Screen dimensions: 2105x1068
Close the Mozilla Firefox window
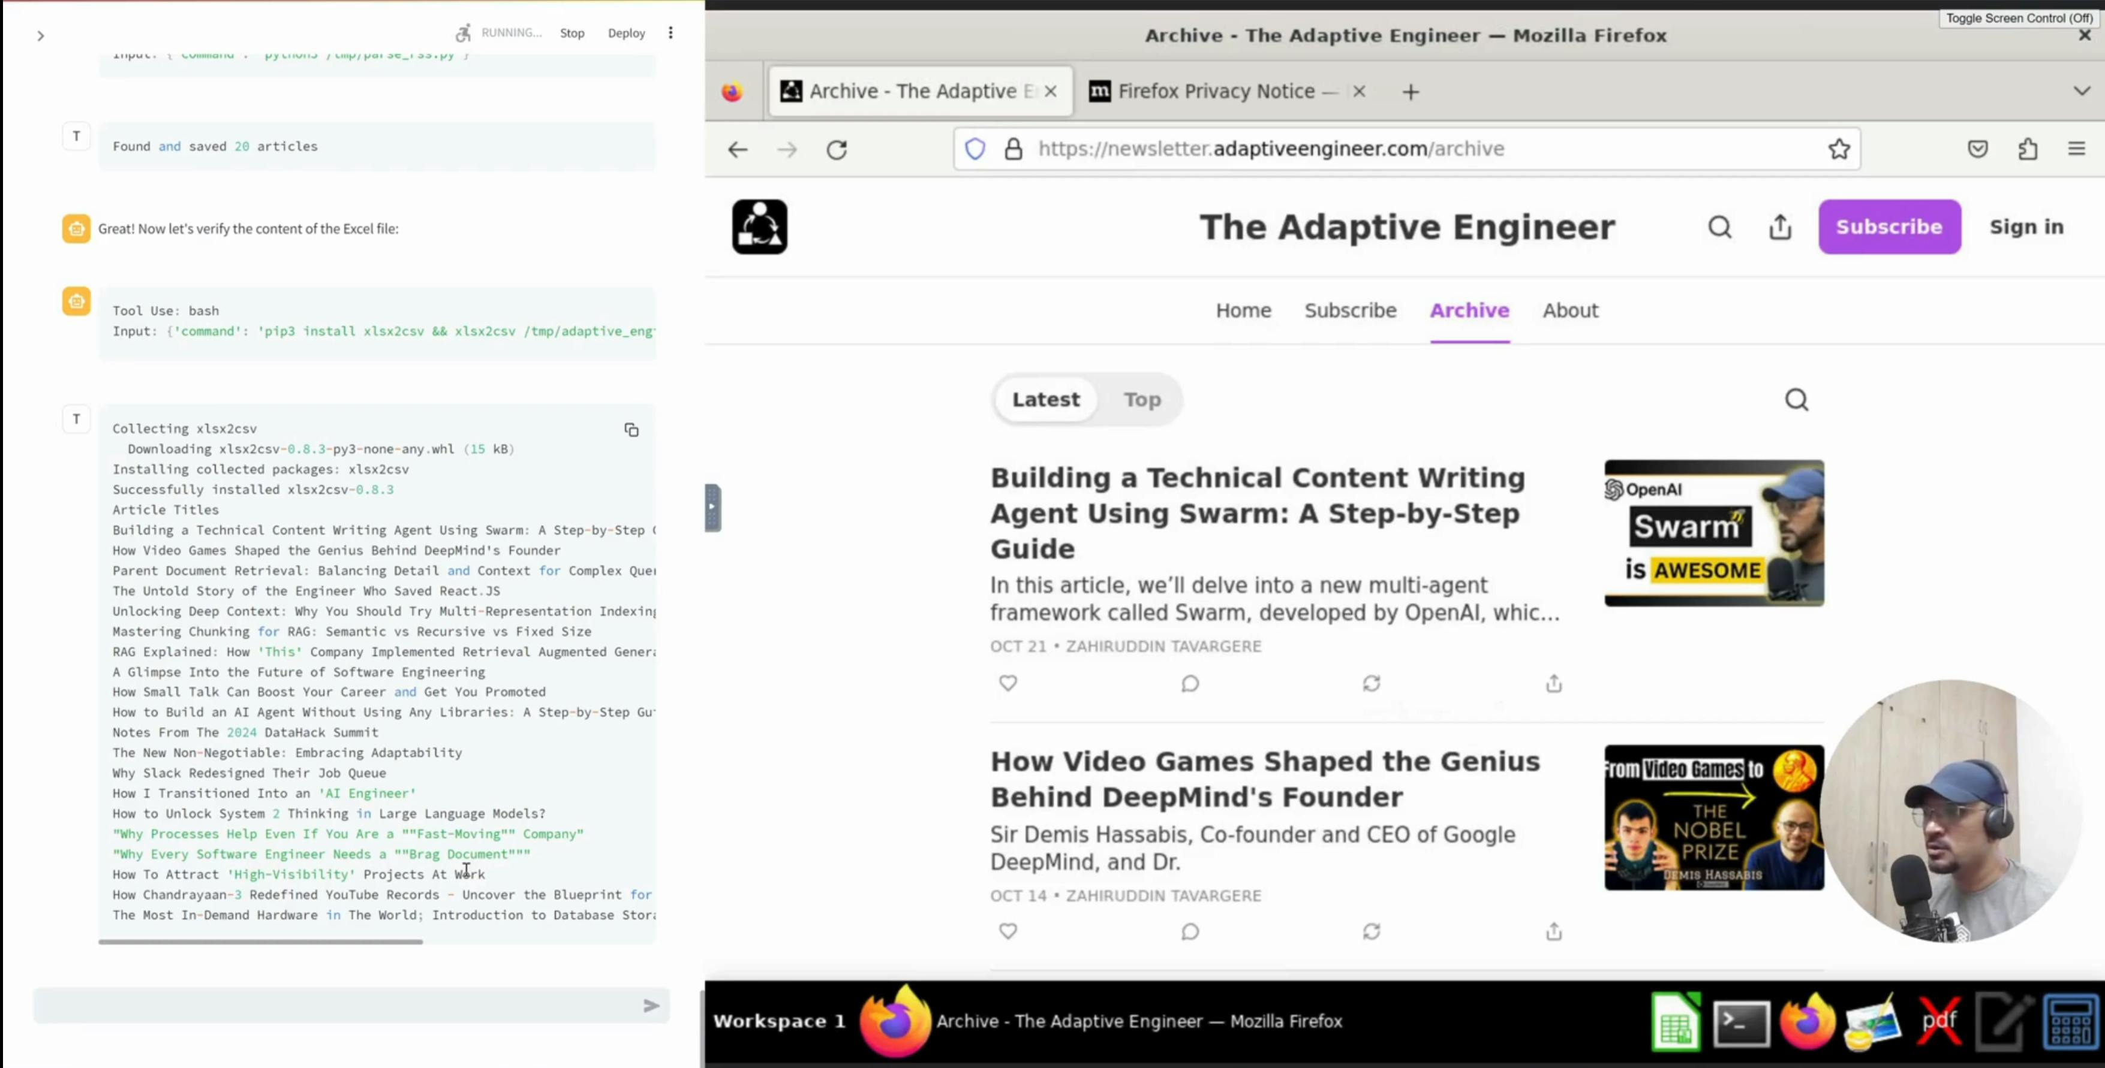(2085, 35)
